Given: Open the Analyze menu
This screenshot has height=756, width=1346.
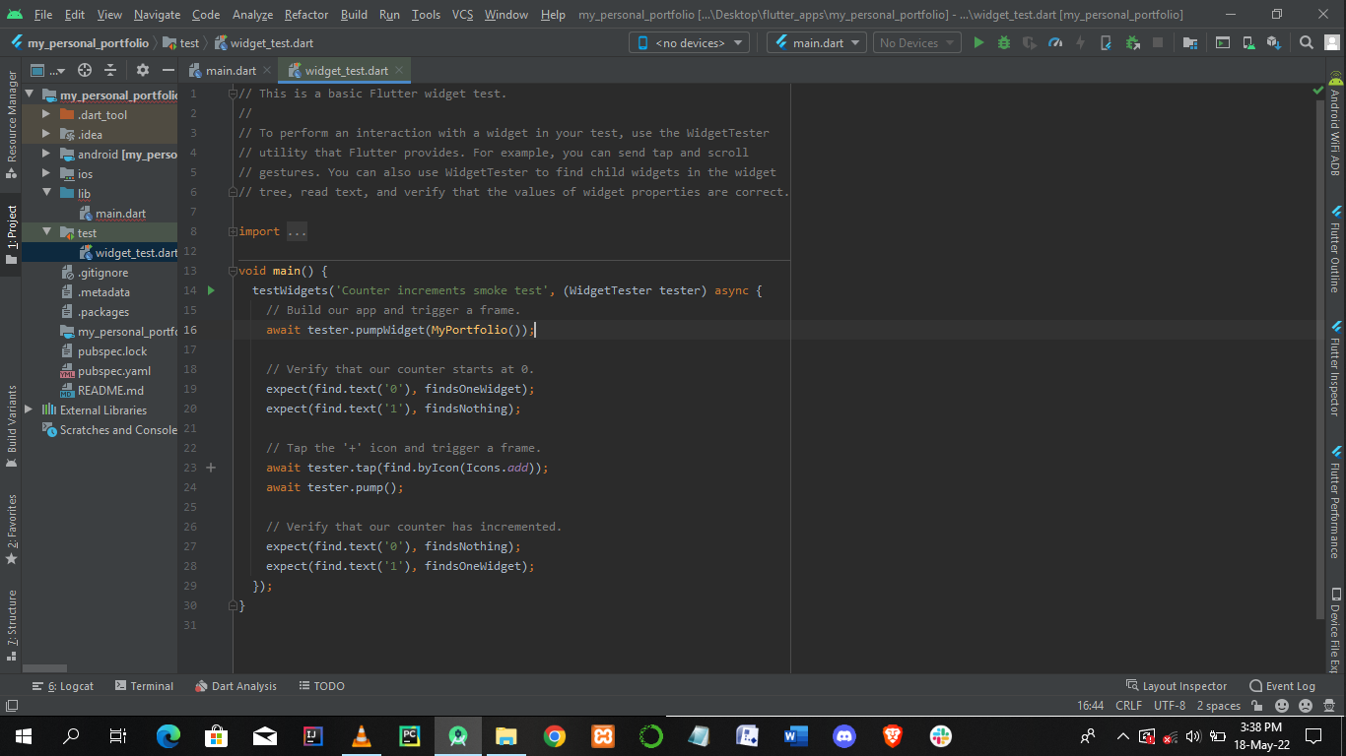Looking at the screenshot, I should coord(252,14).
